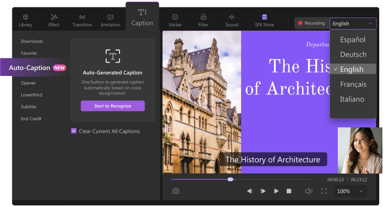Click the Start to Recognize button
Screen dimensions: 384x207
pyautogui.click(x=113, y=106)
